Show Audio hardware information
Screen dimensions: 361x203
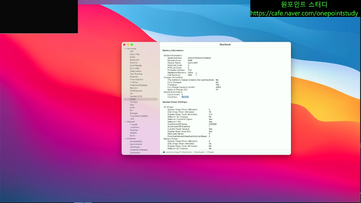(133, 57)
